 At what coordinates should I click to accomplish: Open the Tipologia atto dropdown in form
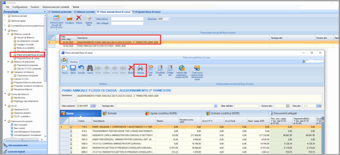[x=217, y=106]
